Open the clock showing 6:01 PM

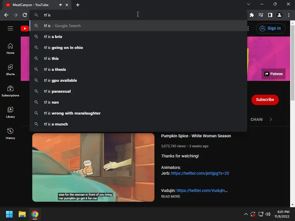coord(282,214)
